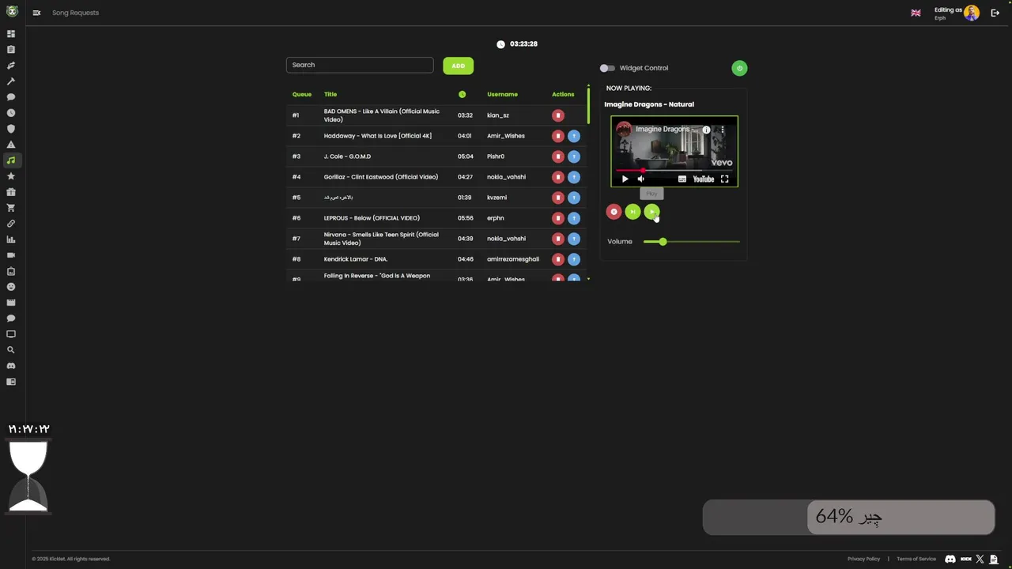Viewport: 1012px width, 569px height.
Task: Open the Privacy Policy link
Action: pyautogui.click(x=863, y=559)
